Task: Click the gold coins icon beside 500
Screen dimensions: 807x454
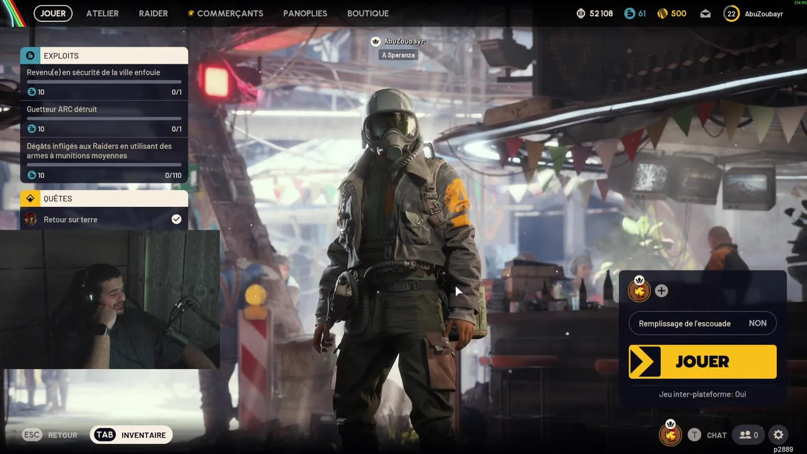Action: click(x=662, y=13)
